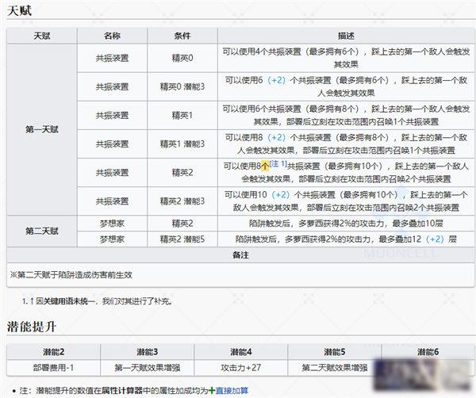Click the remark ※第二天赋于陷阱造成伤害前生效
This screenshot has height=398, width=476.
click(x=71, y=275)
